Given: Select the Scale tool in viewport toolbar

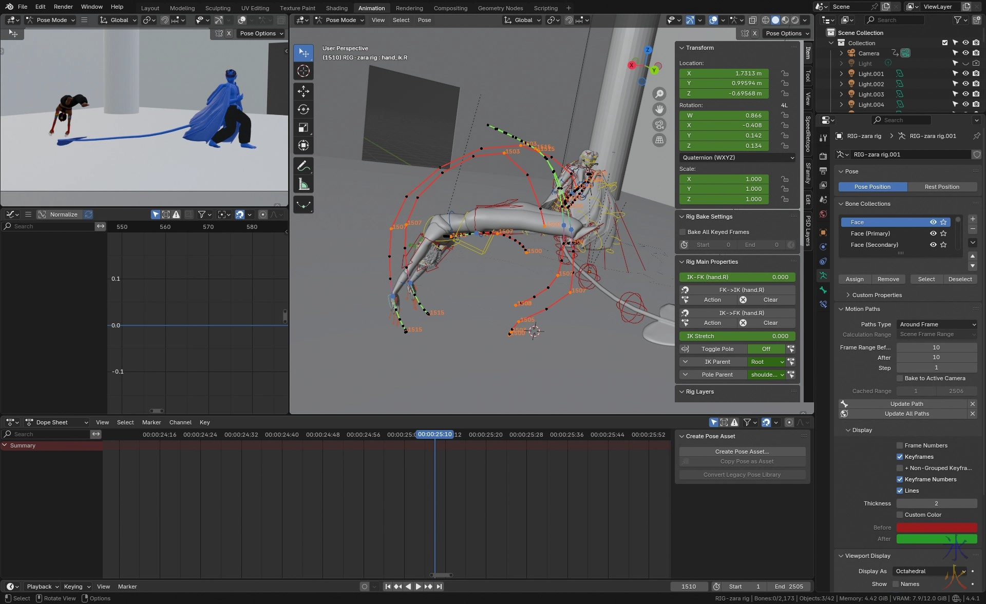Looking at the screenshot, I should click(304, 127).
